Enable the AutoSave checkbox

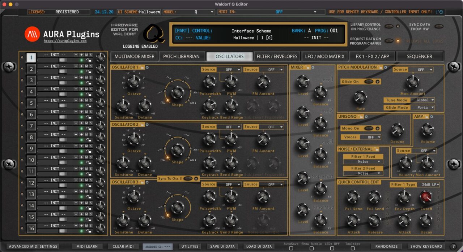[290, 248]
